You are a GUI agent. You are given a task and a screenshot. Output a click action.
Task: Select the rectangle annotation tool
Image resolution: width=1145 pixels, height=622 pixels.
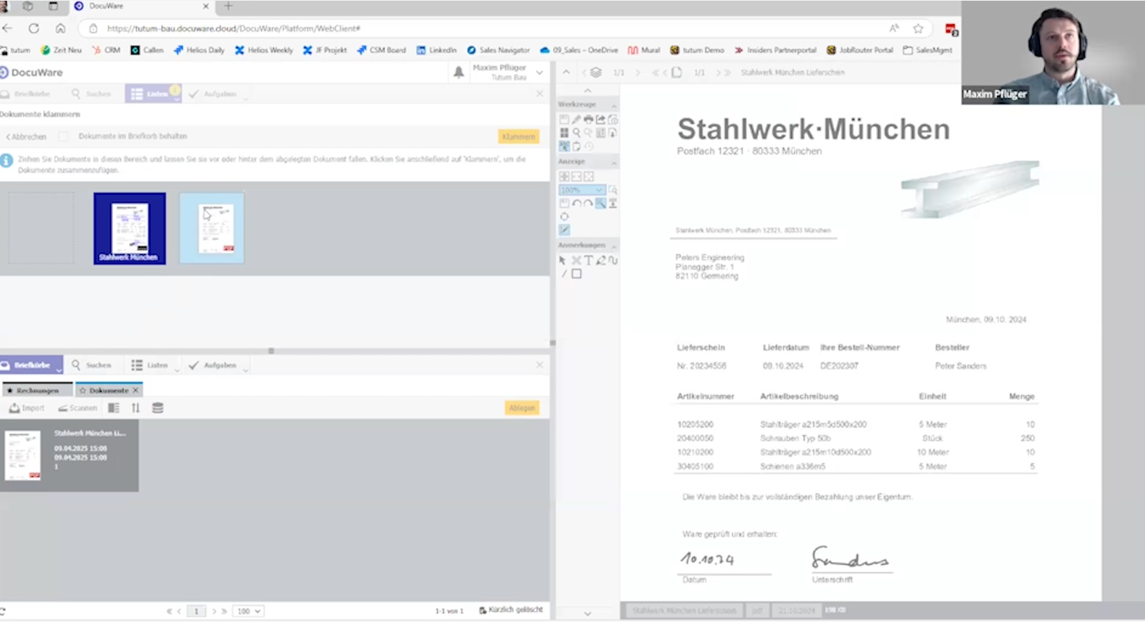pos(576,274)
